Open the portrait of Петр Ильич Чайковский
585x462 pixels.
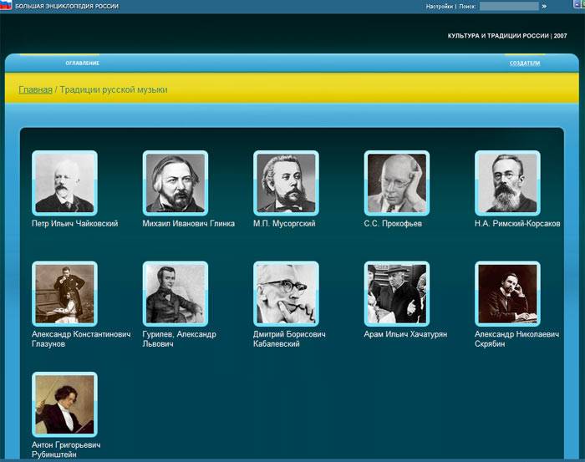64,183
